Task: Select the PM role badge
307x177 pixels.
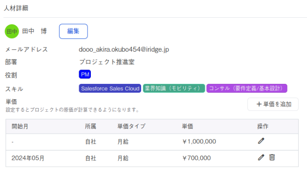Action: coord(85,74)
